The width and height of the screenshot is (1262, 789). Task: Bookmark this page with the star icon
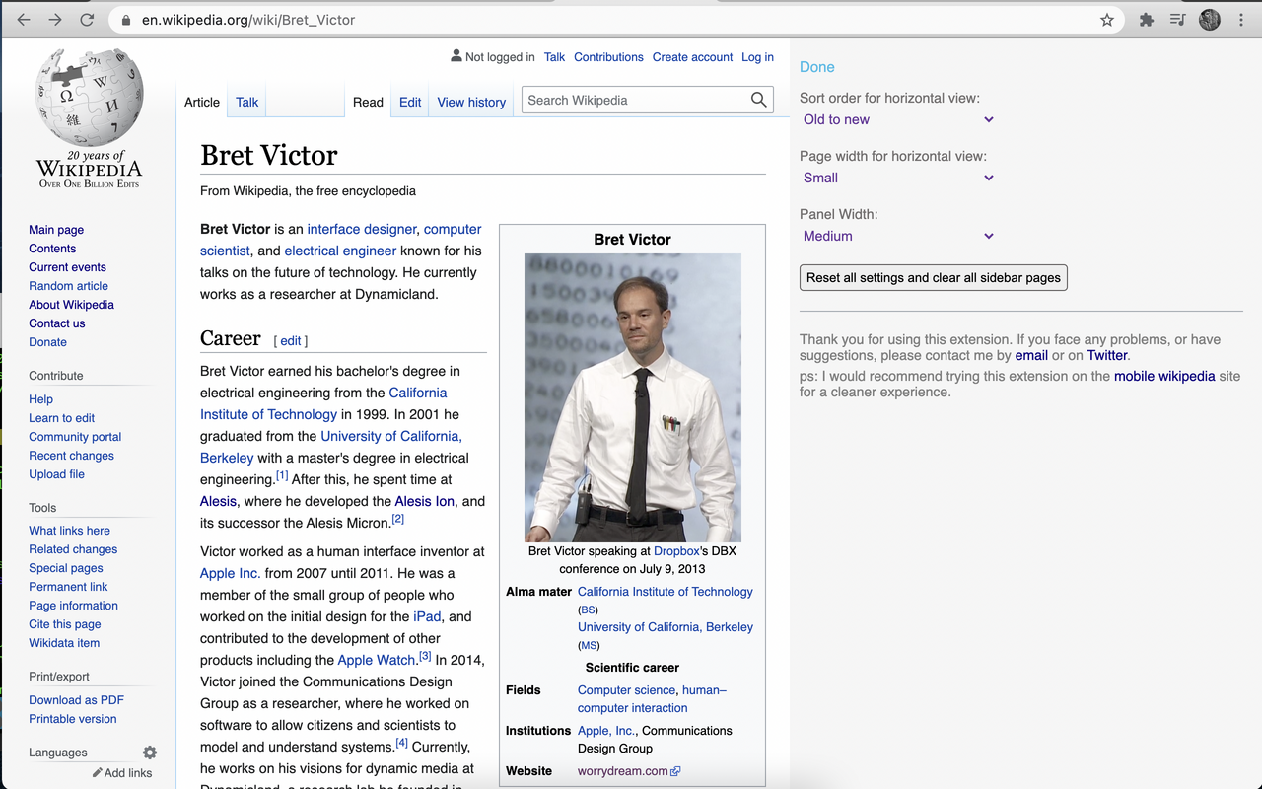pos(1107,20)
